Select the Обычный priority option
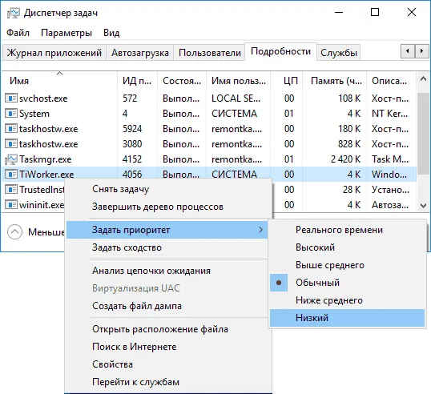 pyautogui.click(x=348, y=283)
